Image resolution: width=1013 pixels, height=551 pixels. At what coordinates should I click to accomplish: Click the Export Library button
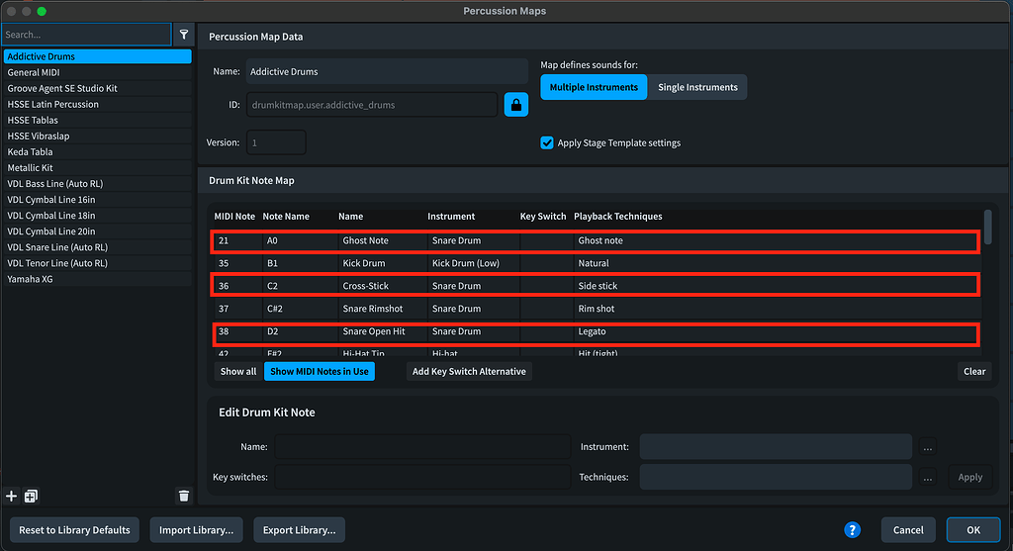[299, 529]
